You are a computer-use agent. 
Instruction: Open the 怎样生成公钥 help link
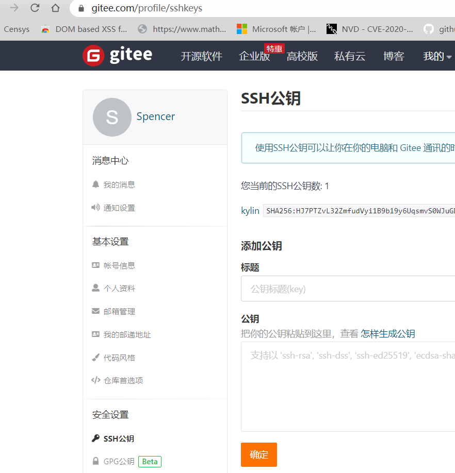(x=387, y=334)
